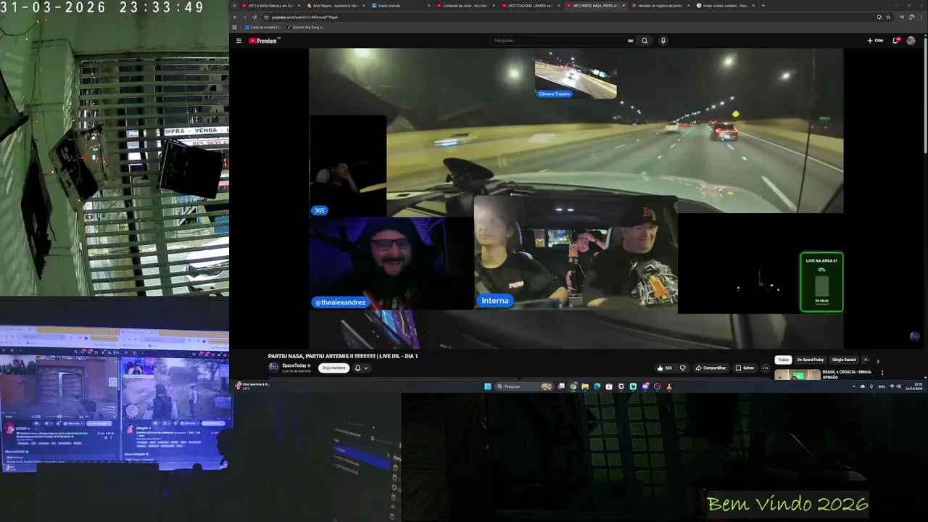Image resolution: width=928 pixels, height=522 pixels.
Task: Expand the channel notification bell dropdown
Action: coord(361,368)
